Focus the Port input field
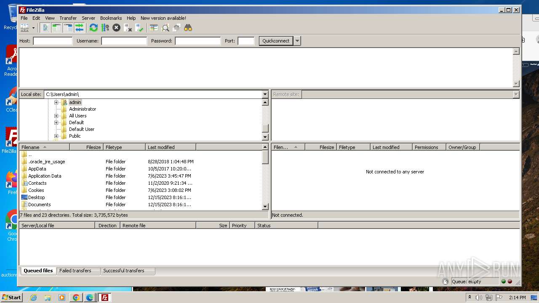The image size is (539, 303). [246, 41]
